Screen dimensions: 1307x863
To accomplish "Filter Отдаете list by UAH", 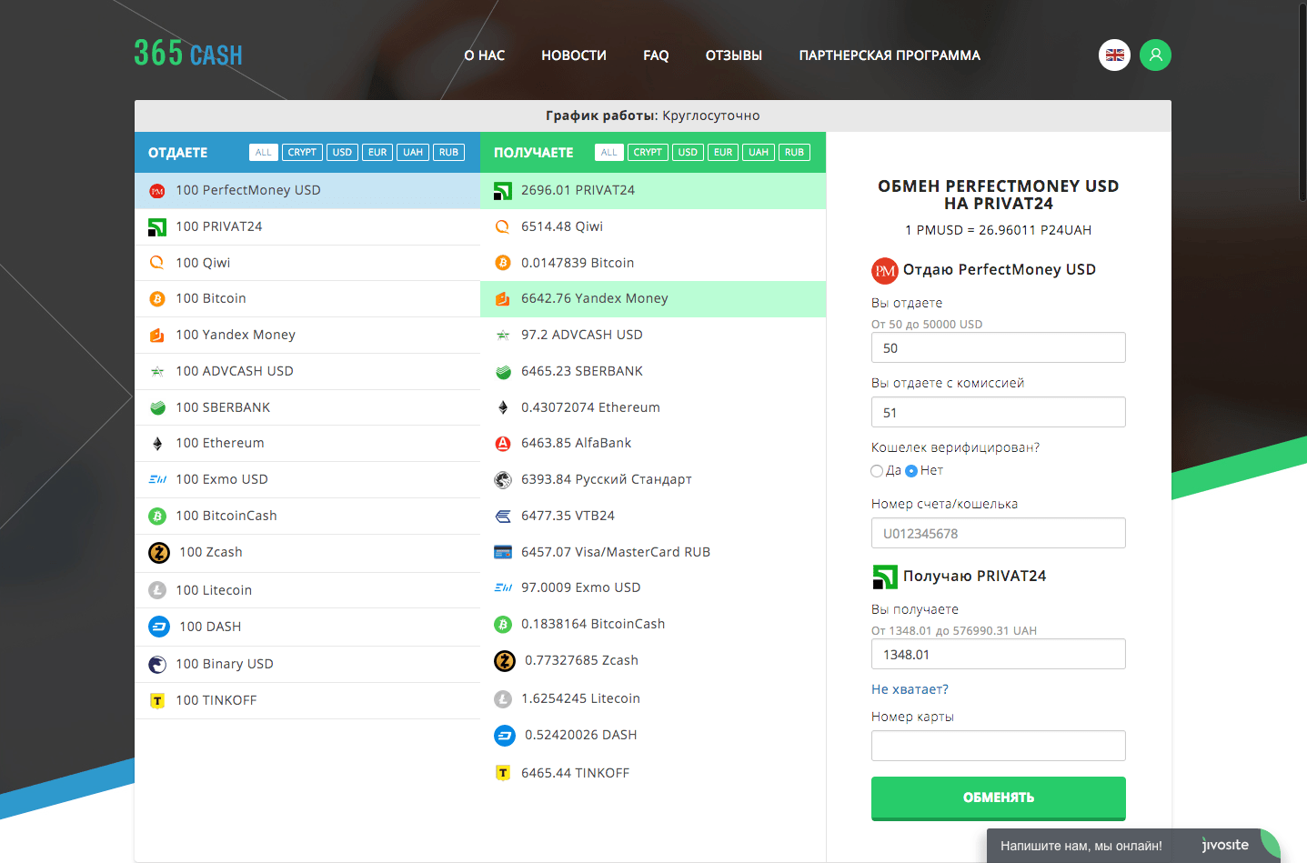I will [x=413, y=153].
